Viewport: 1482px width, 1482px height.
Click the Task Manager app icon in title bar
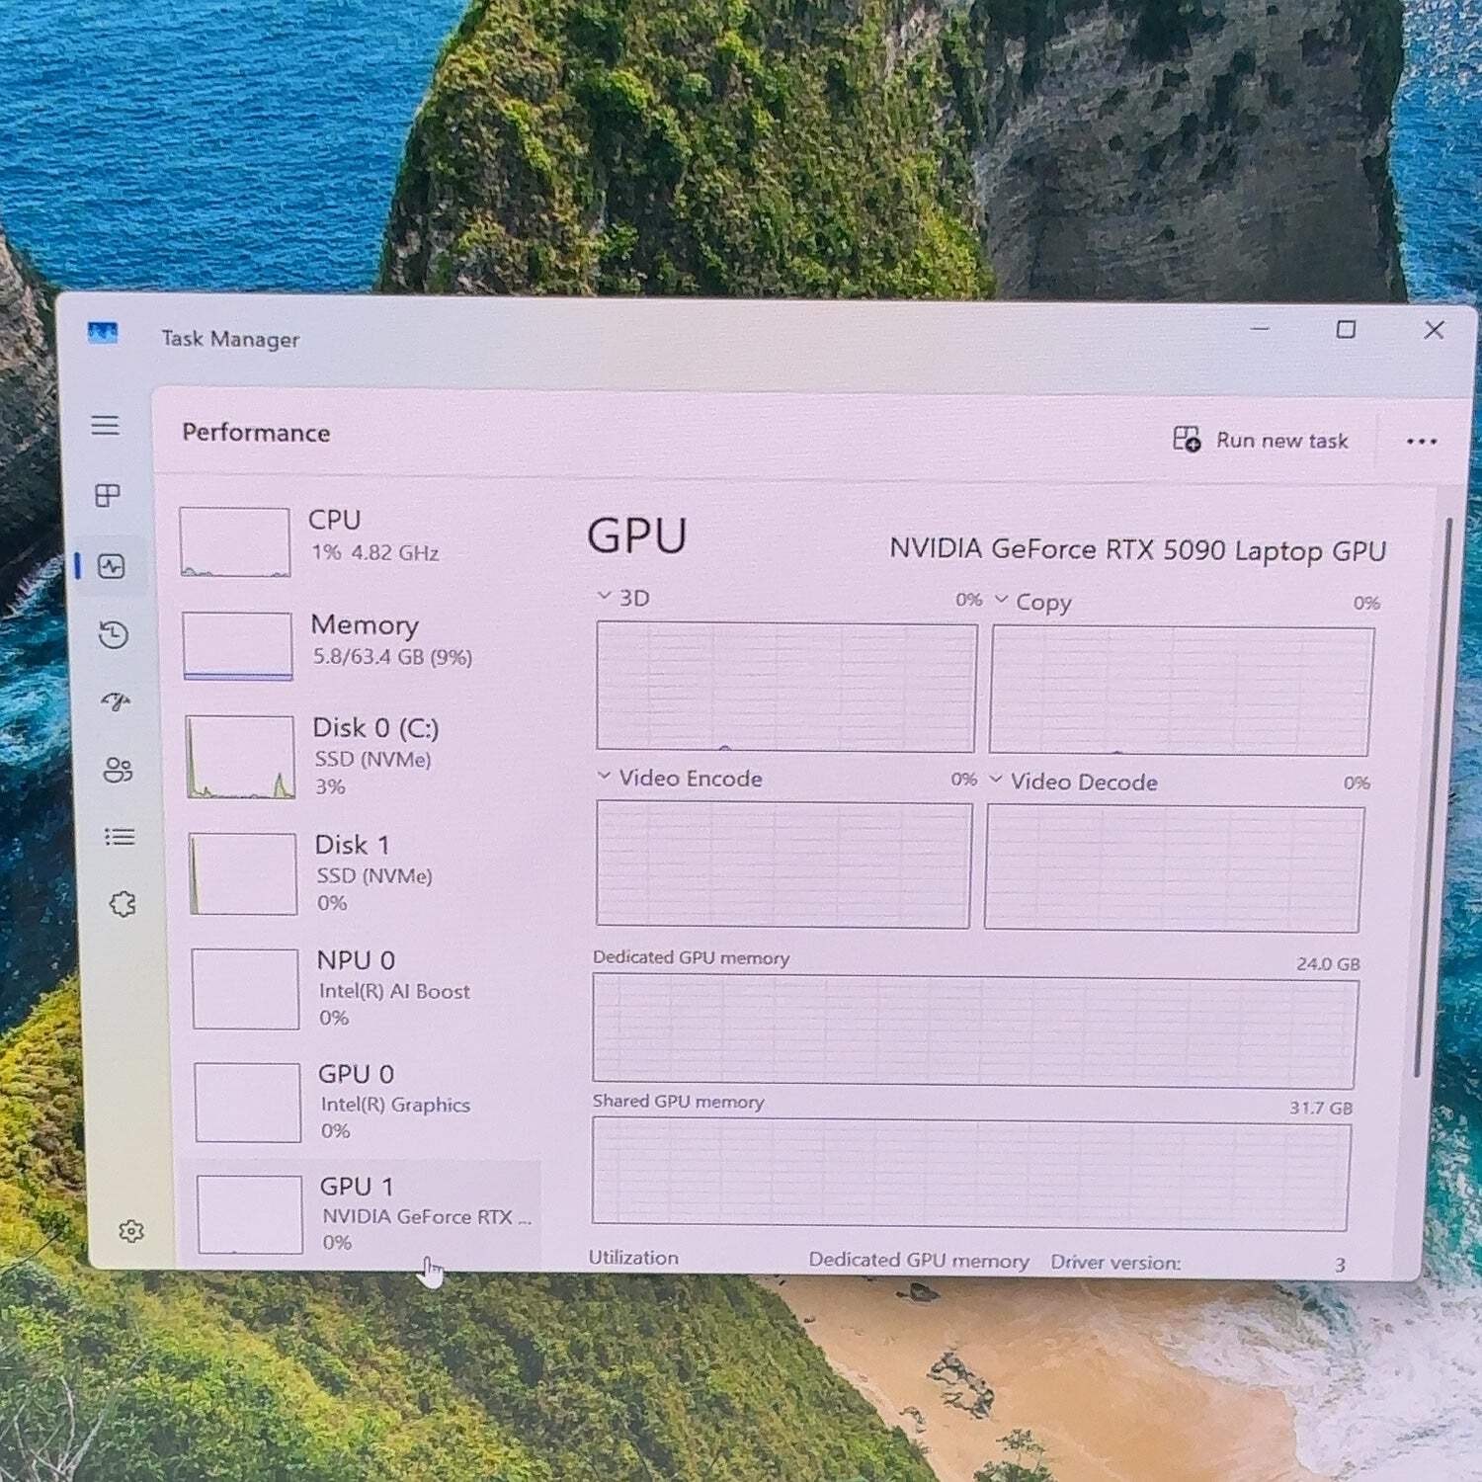point(103,333)
